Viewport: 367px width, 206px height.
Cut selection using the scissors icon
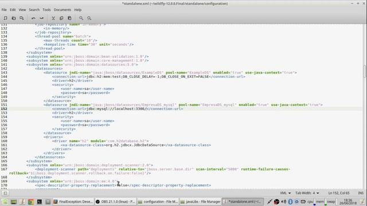point(53,18)
